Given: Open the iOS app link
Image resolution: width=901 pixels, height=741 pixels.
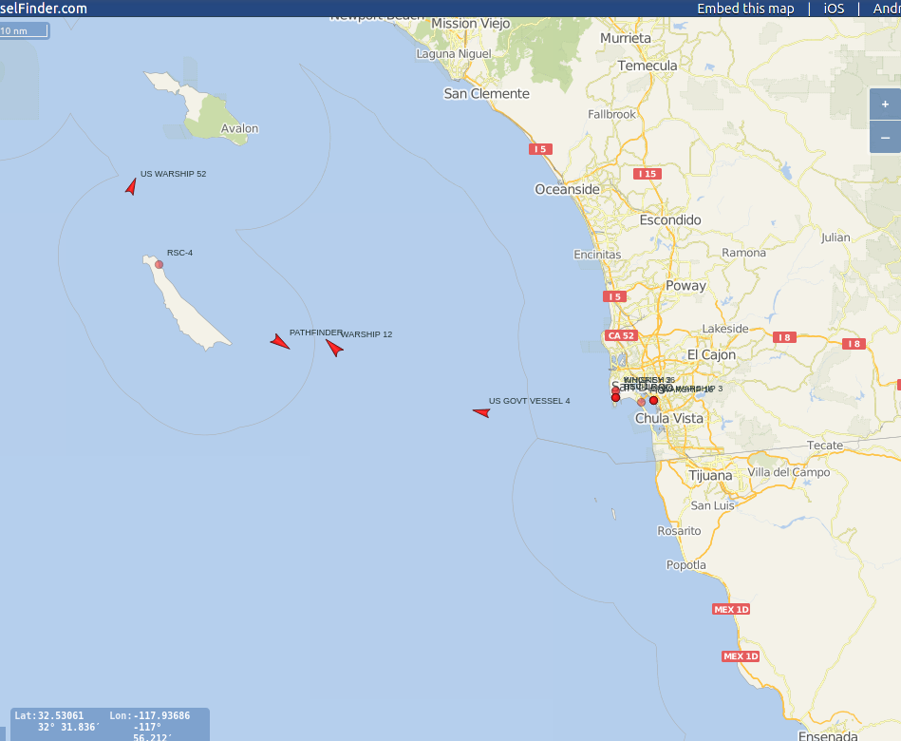Looking at the screenshot, I should coord(835,9).
